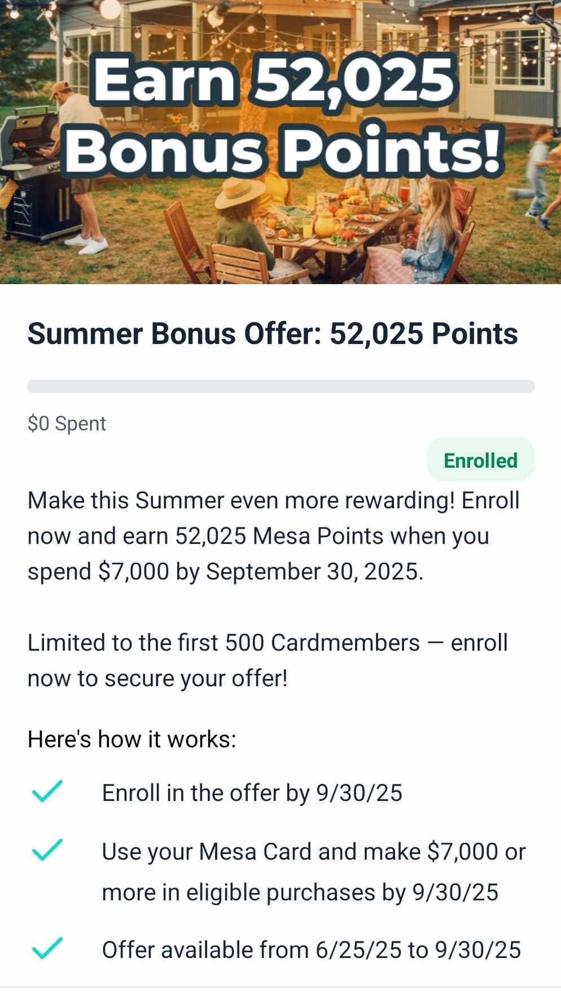Tap the spend $7,000 by September 30 text
561x993 pixels.
(x=225, y=571)
